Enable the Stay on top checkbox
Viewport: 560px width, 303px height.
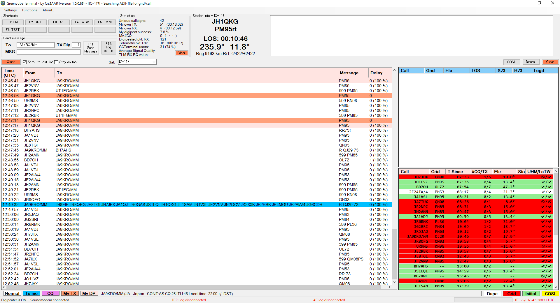point(56,62)
